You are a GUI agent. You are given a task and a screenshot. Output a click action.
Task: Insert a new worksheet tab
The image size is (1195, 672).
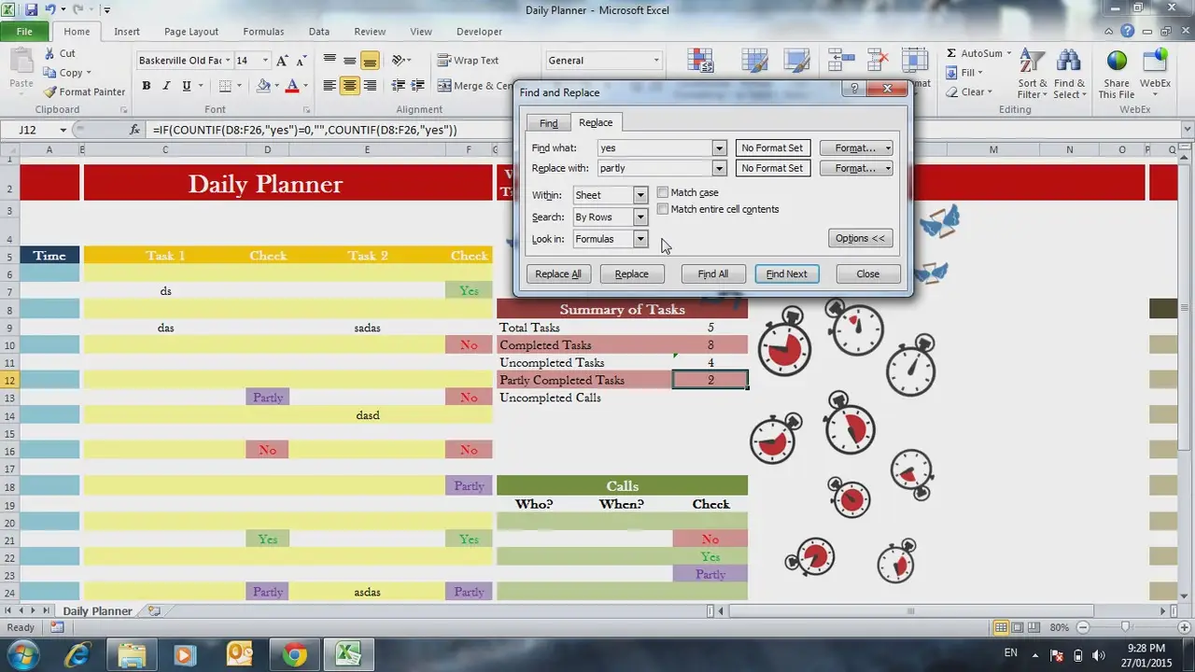pyautogui.click(x=154, y=611)
